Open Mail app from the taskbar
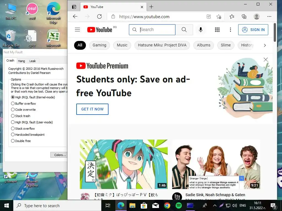282x211 pixels. [155, 206]
